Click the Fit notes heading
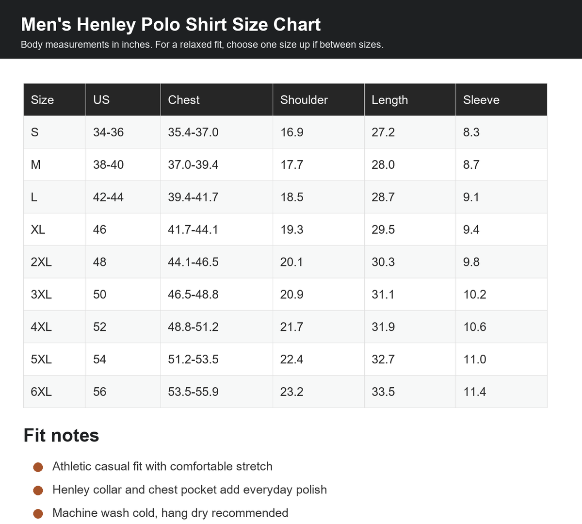The image size is (582, 524). tap(61, 435)
